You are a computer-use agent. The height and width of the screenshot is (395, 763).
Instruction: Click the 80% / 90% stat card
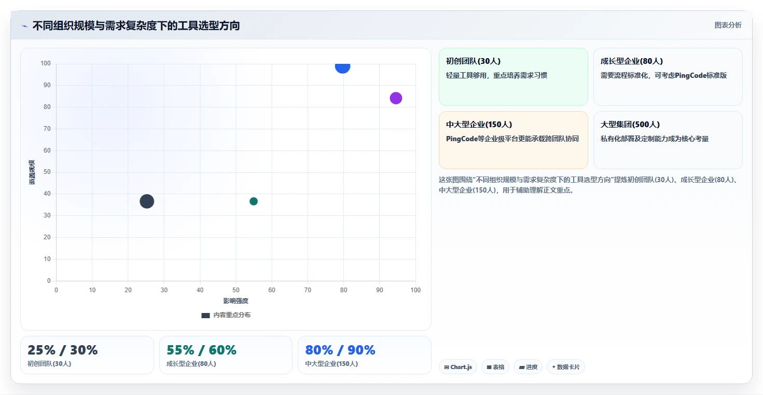tap(365, 355)
